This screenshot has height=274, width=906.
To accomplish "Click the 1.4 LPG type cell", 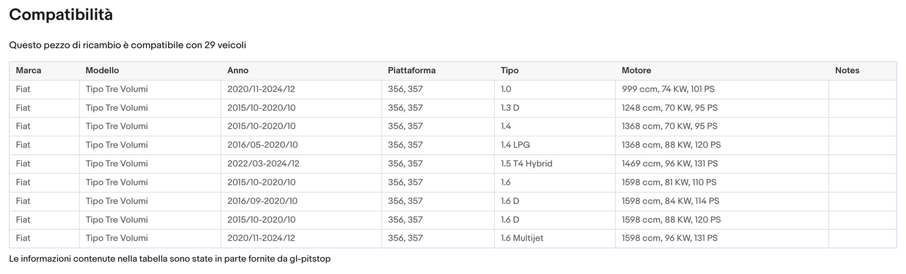I will [515, 145].
